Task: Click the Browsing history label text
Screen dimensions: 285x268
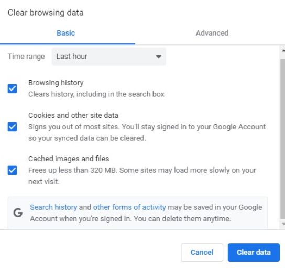Action: pyautogui.click(x=56, y=83)
